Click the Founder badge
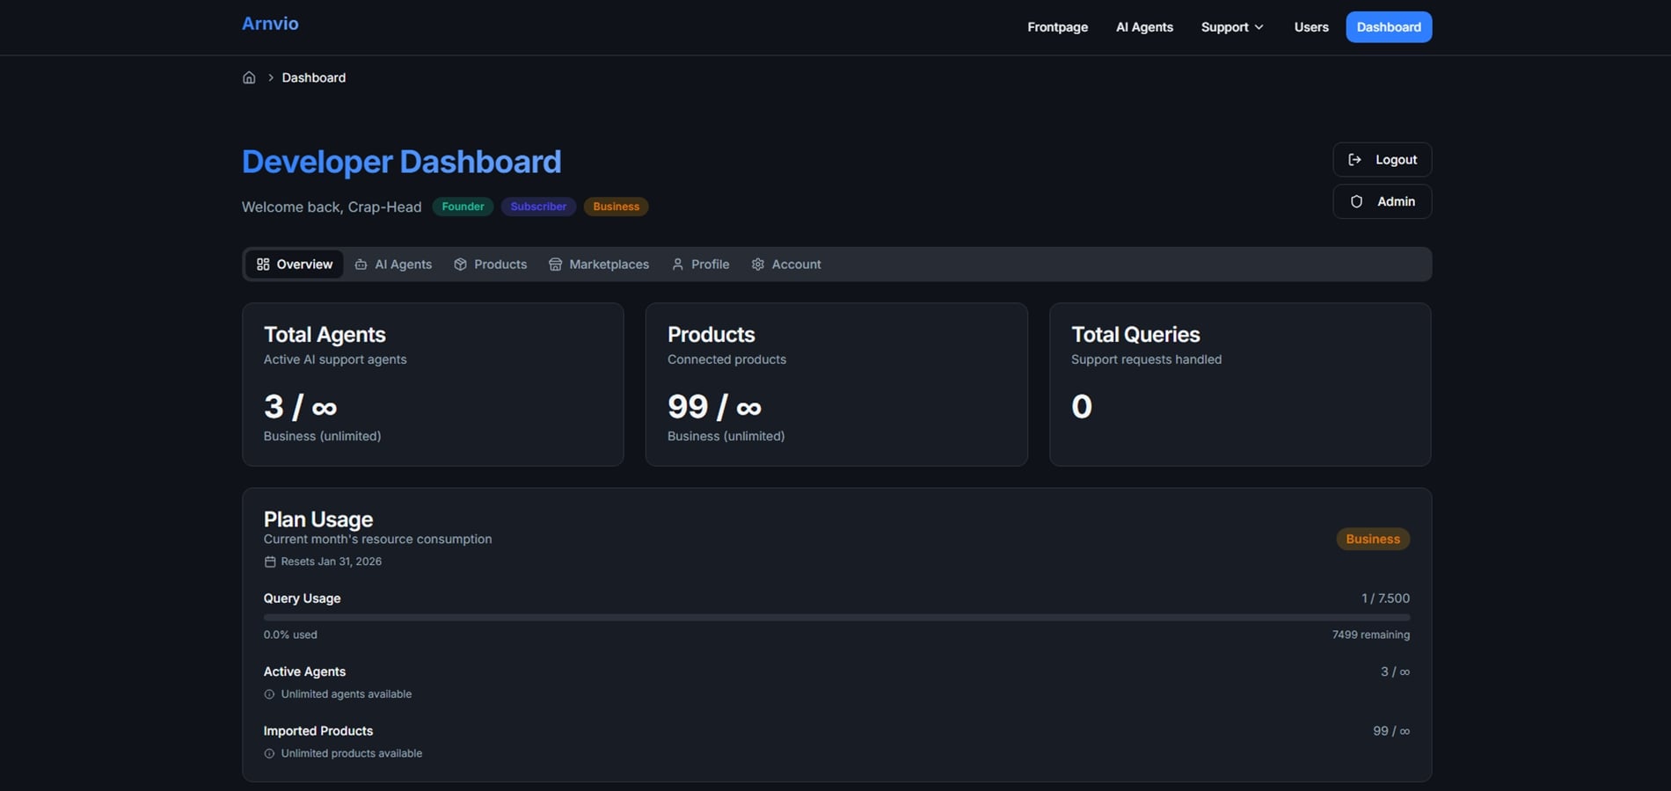 point(463,207)
